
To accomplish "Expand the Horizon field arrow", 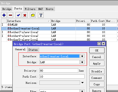I will click(82, 83).
